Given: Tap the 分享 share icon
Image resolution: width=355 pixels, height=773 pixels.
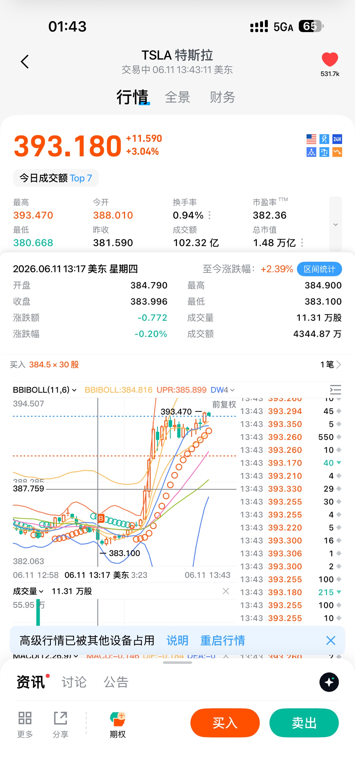Looking at the screenshot, I should tap(61, 724).
